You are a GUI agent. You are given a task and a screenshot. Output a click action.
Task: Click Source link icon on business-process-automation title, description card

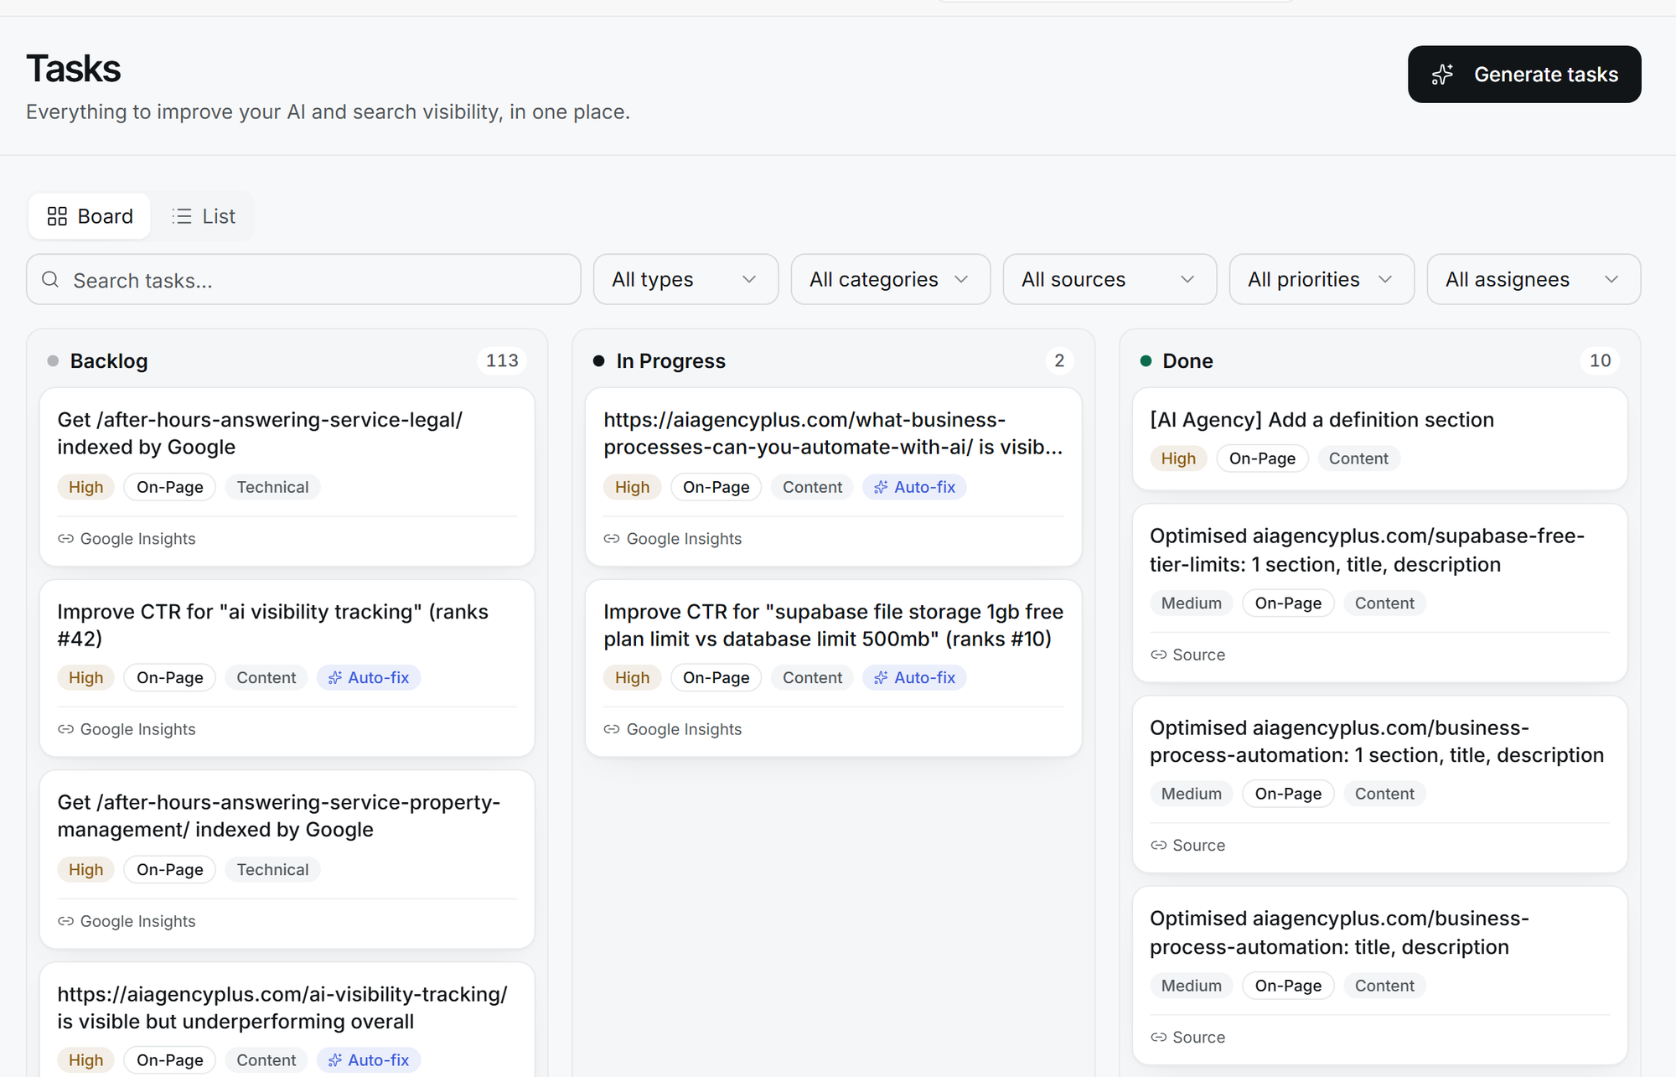(x=1158, y=1037)
